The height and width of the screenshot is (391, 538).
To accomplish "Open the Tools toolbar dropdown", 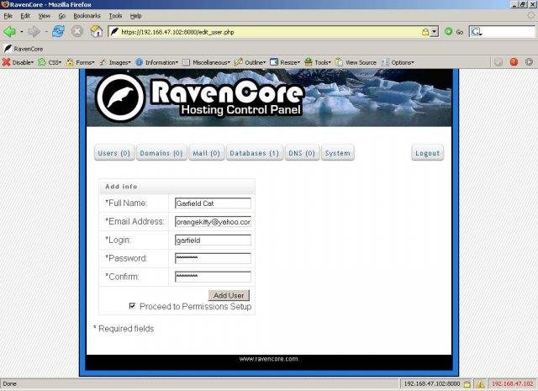I will pyautogui.click(x=318, y=62).
